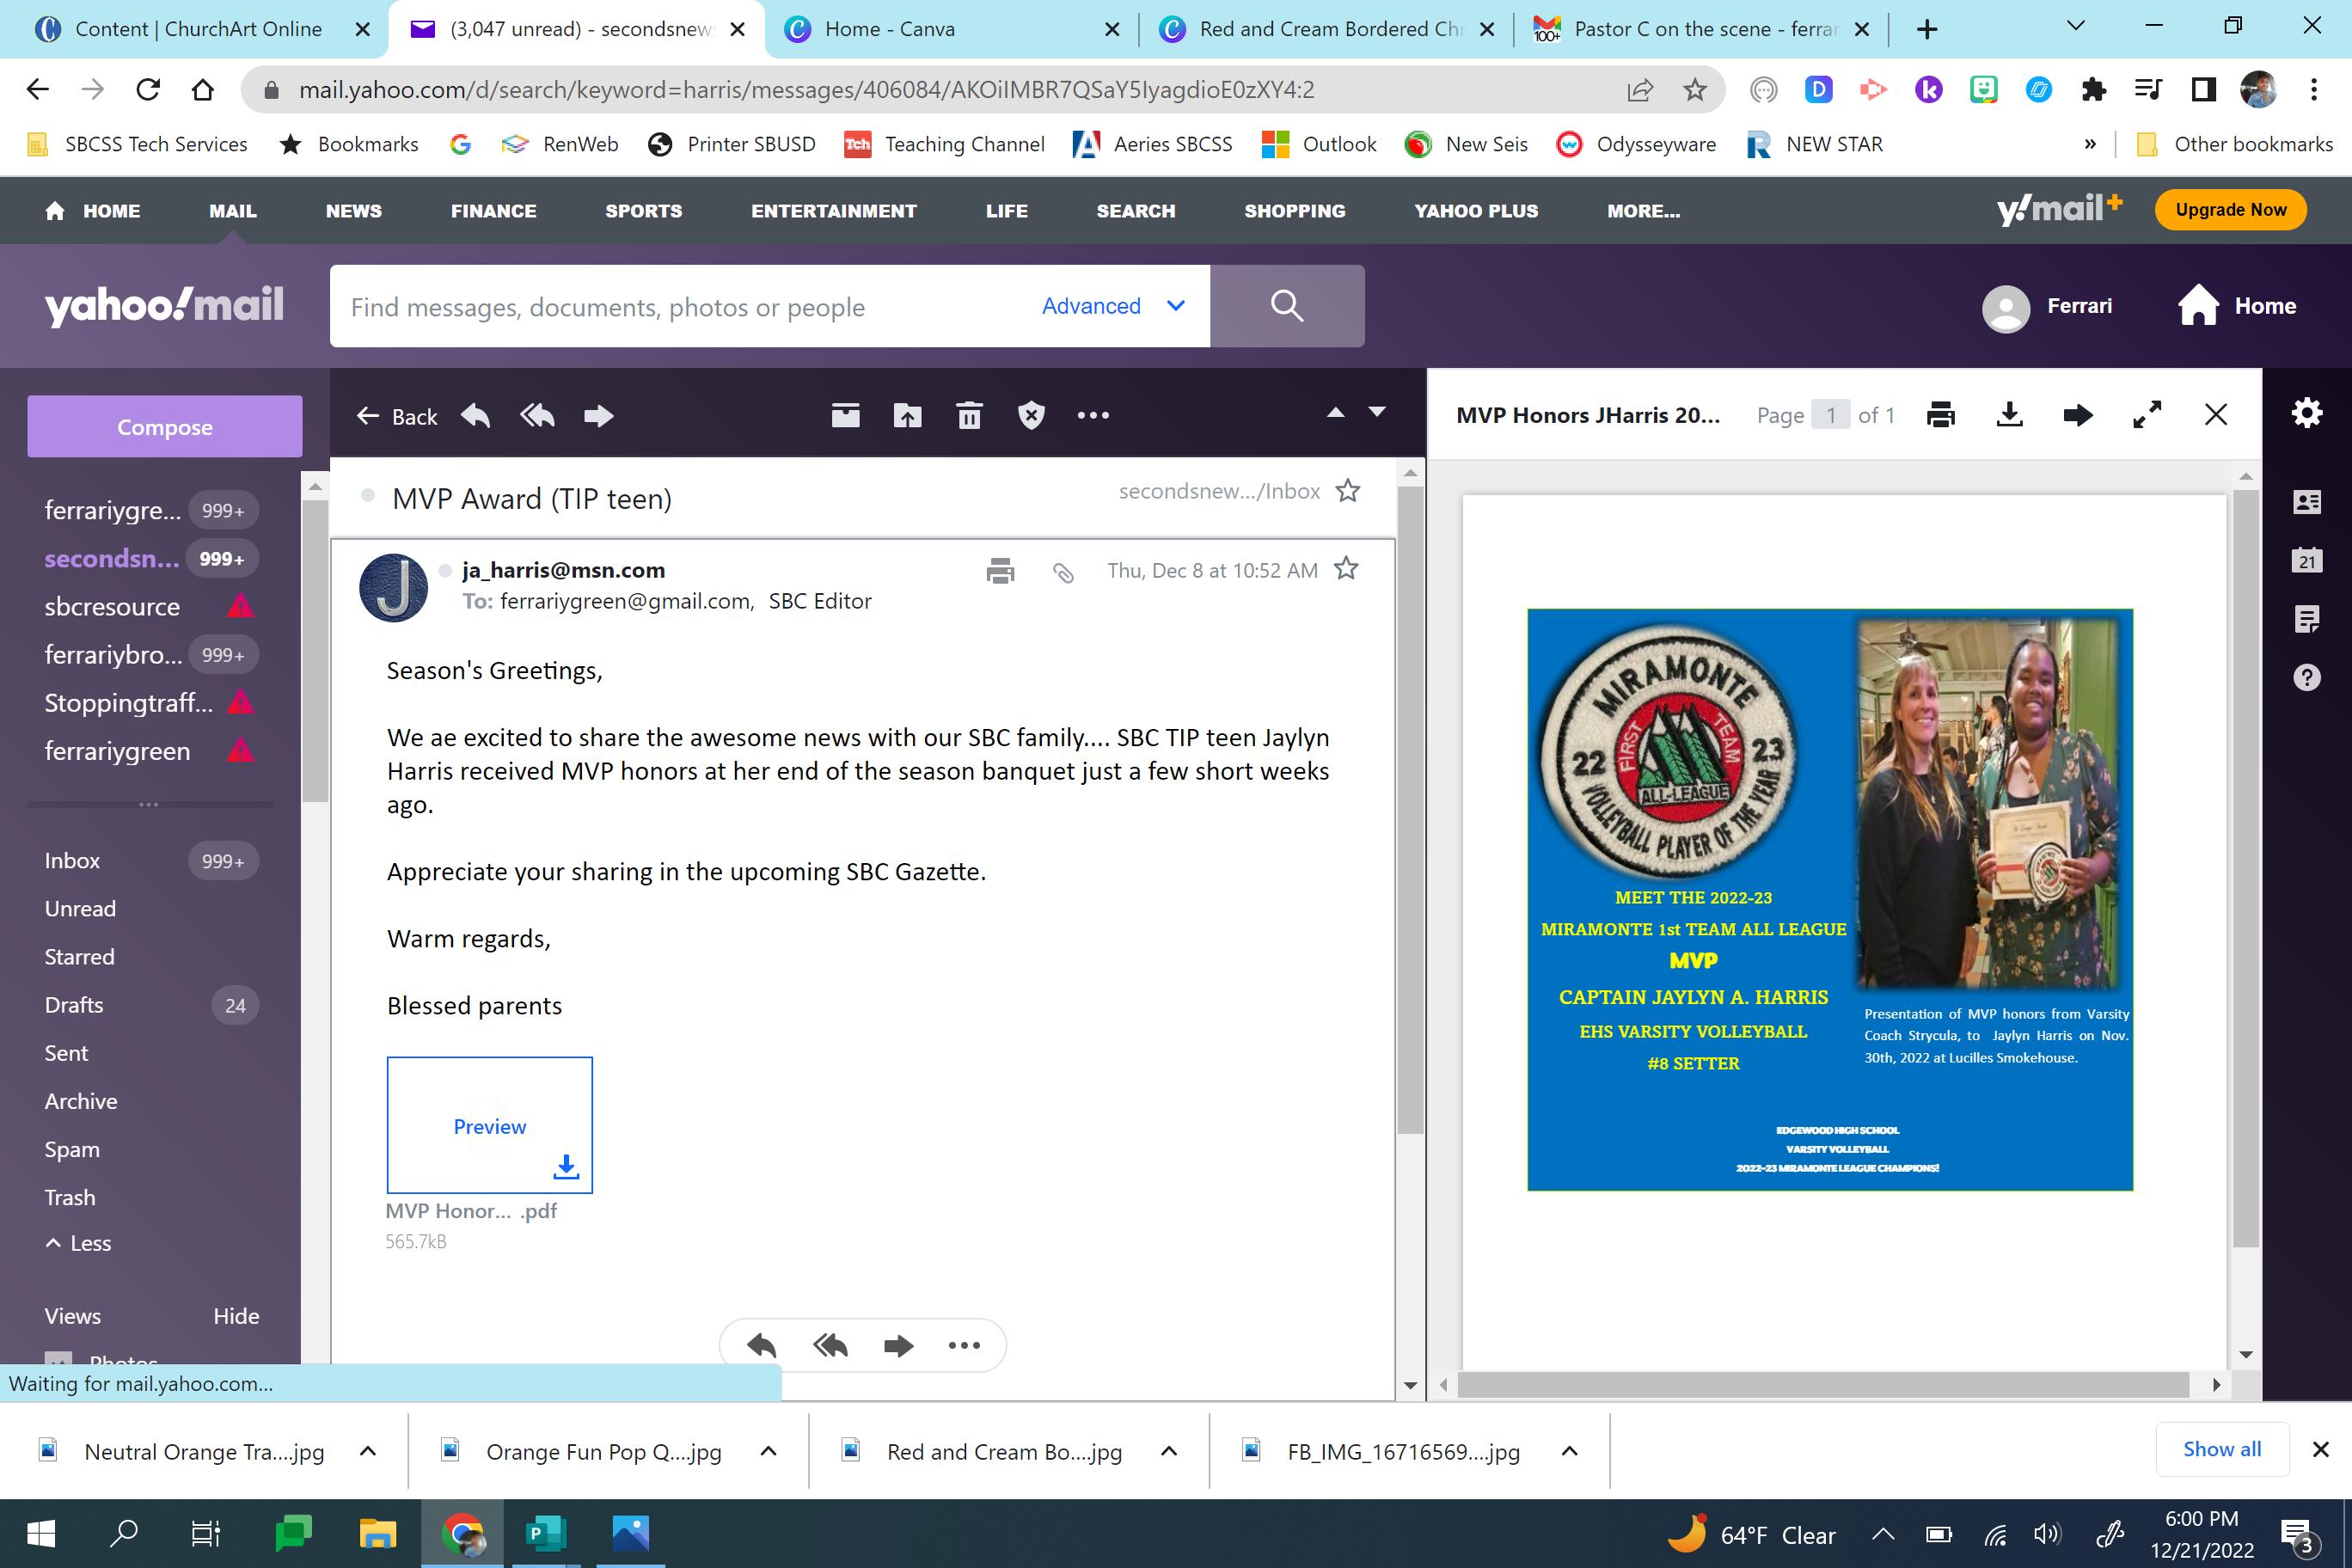Switch to the Home - Canva tab
Screen dimensions: 2352x1568
click(x=890, y=29)
